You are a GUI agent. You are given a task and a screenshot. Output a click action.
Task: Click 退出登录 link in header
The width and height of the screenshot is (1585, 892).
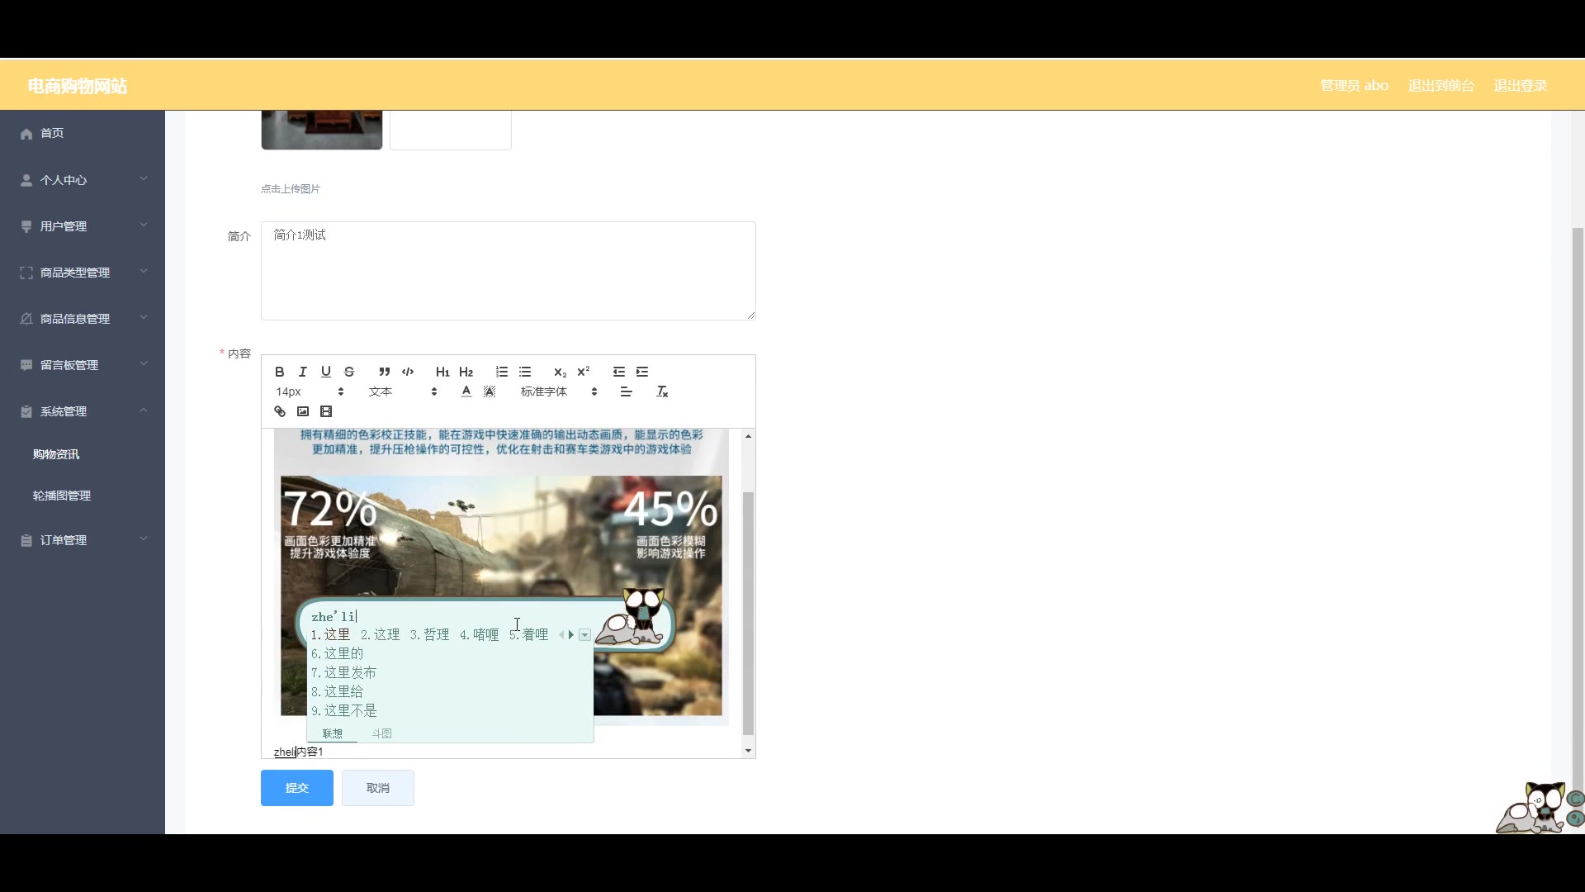coord(1520,86)
